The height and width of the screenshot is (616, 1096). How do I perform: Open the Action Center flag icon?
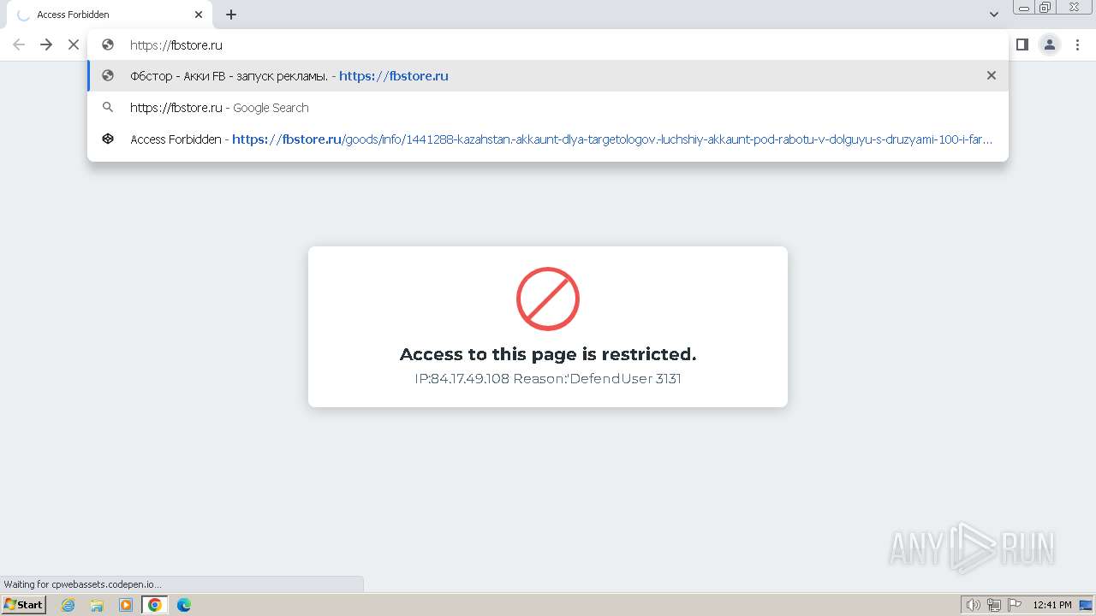click(x=1015, y=605)
